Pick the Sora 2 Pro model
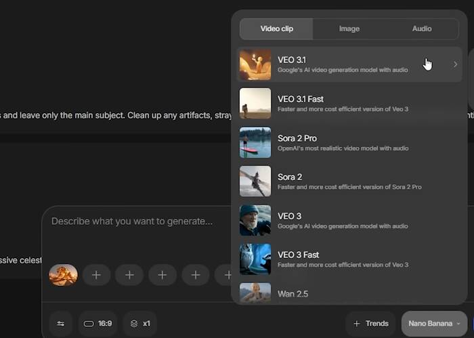This screenshot has height=338, width=474. [x=349, y=142]
